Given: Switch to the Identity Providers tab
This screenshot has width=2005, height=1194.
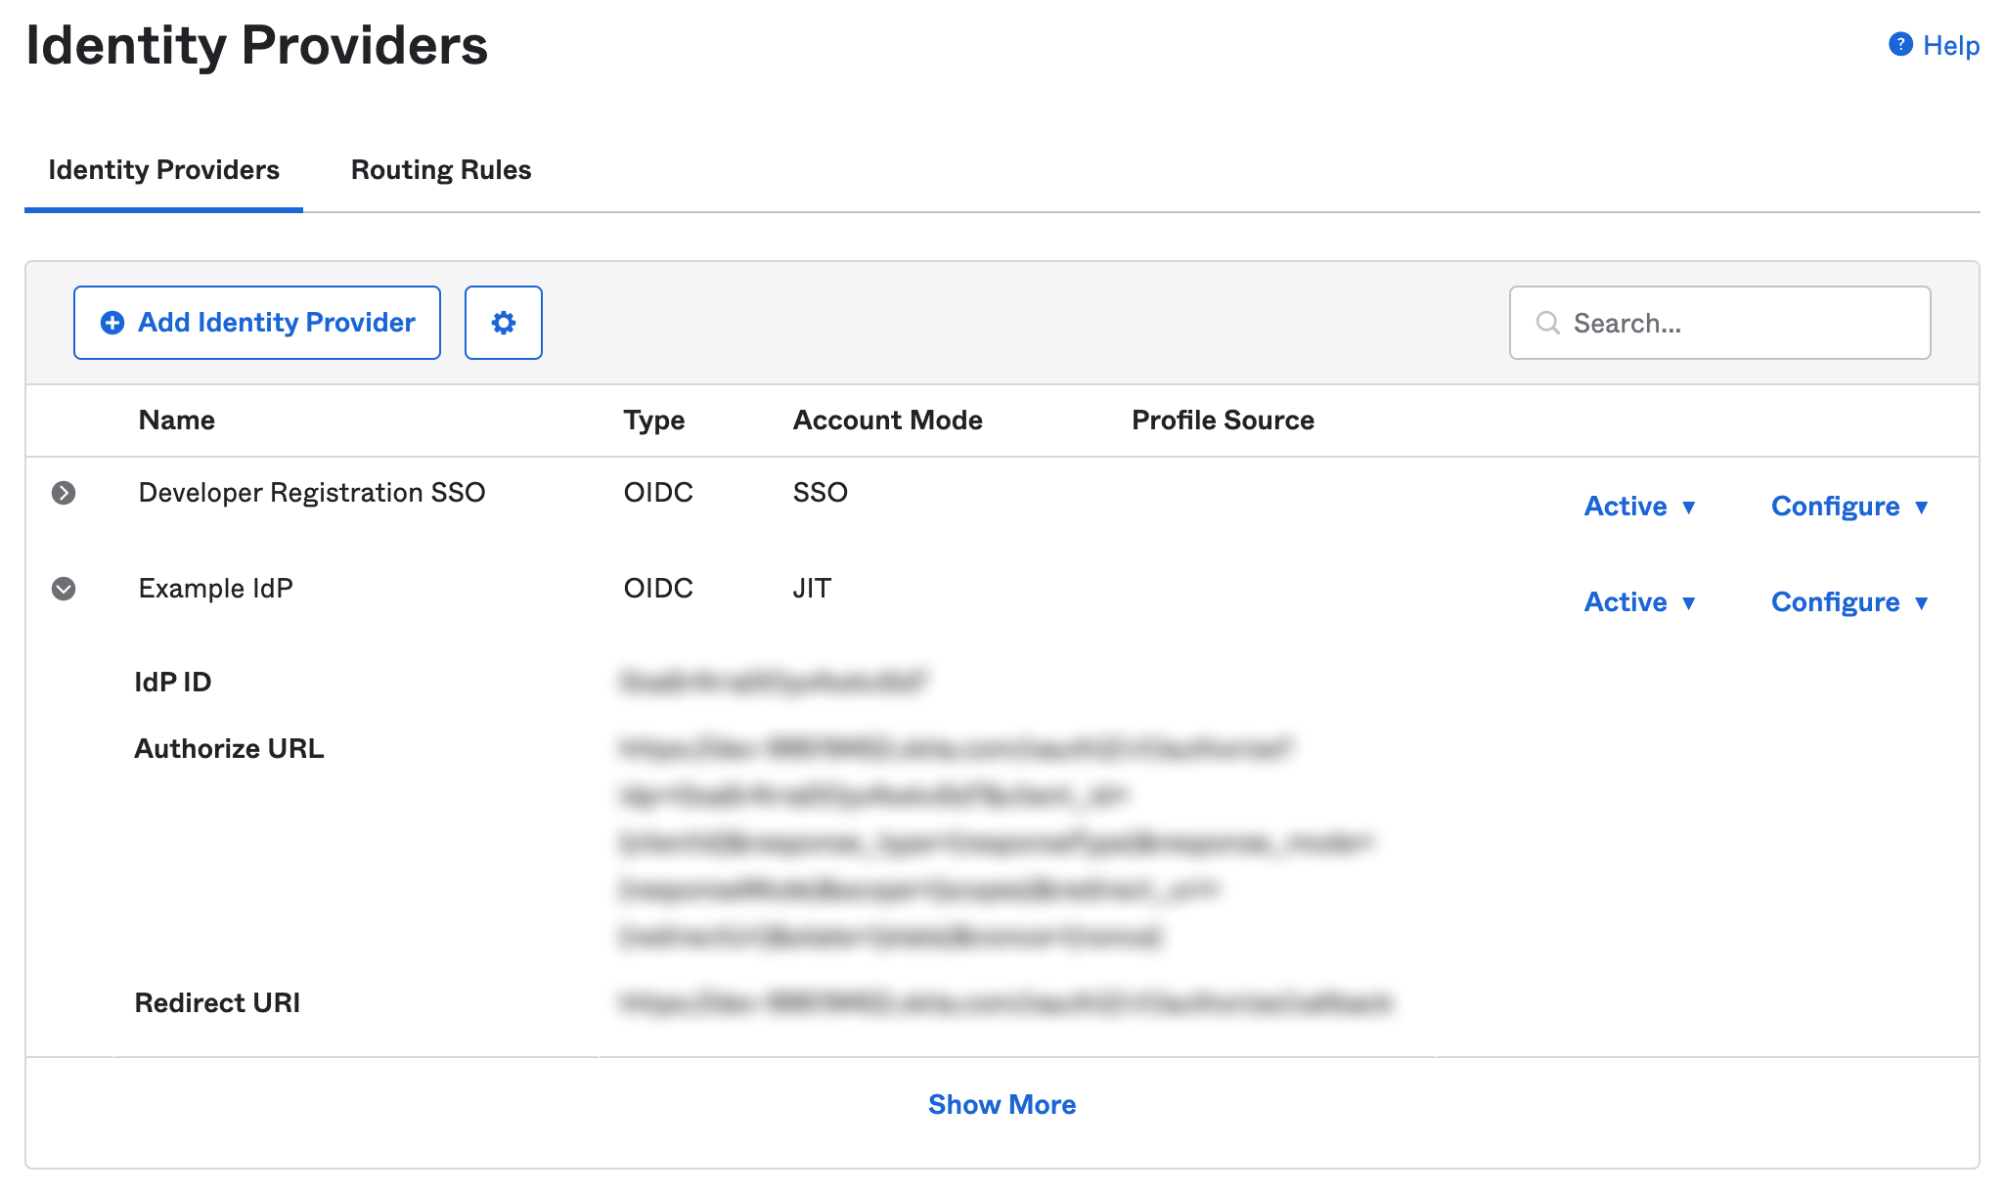Looking at the screenshot, I should tap(163, 169).
